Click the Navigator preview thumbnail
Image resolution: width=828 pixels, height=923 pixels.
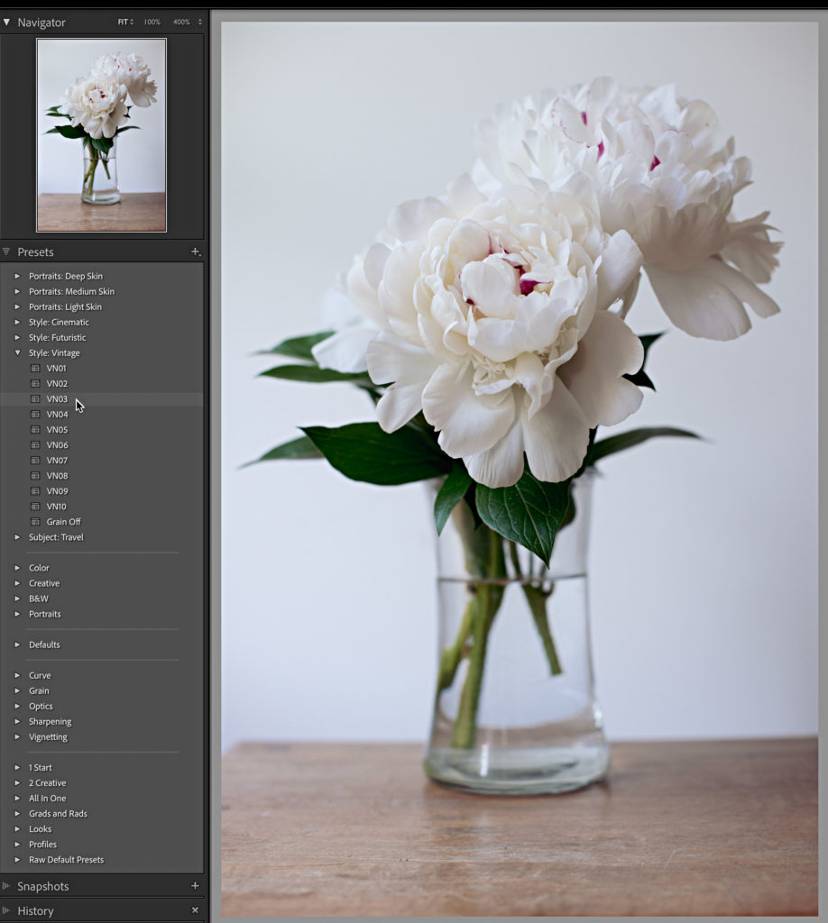pos(101,135)
